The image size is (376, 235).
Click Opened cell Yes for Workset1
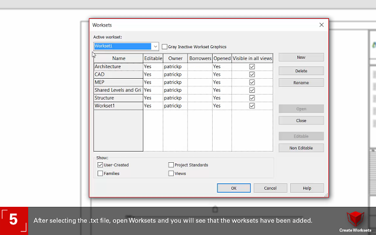(222, 106)
